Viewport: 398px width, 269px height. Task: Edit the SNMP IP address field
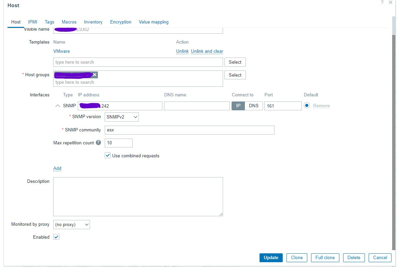[x=120, y=106]
